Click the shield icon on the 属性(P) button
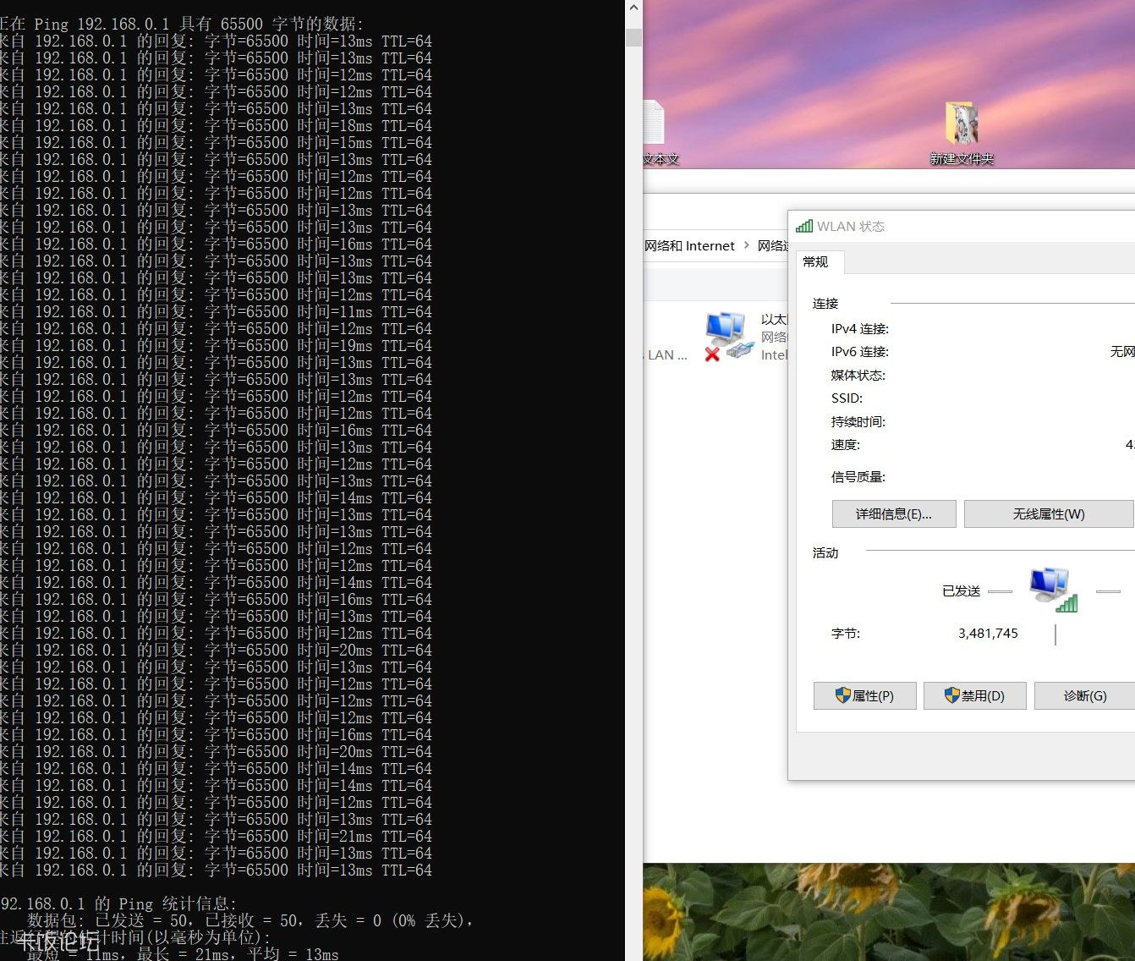Image resolution: width=1135 pixels, height=961 pixels. point(842,695)
